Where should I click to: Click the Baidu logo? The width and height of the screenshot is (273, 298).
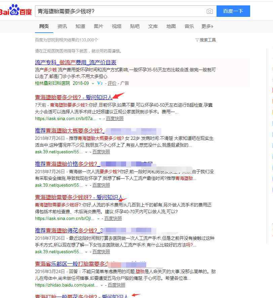(16, 10)
